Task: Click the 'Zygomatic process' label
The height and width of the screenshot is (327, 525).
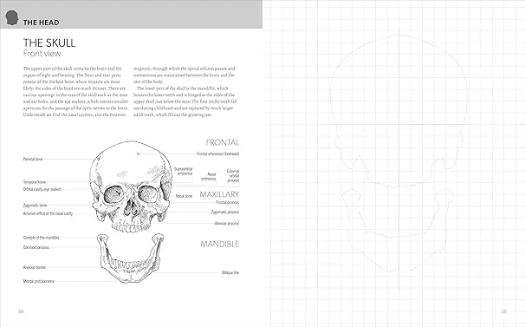Action: point(225,212)
